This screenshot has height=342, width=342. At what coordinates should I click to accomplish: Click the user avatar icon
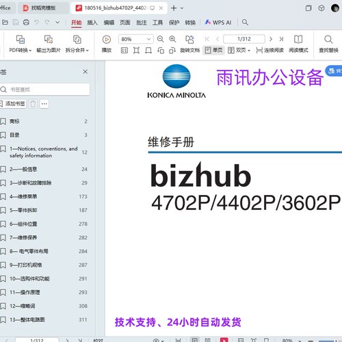[335, 8]
